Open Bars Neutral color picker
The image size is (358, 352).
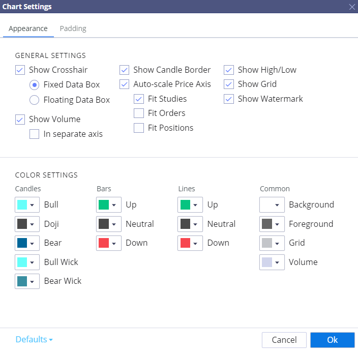109,224
